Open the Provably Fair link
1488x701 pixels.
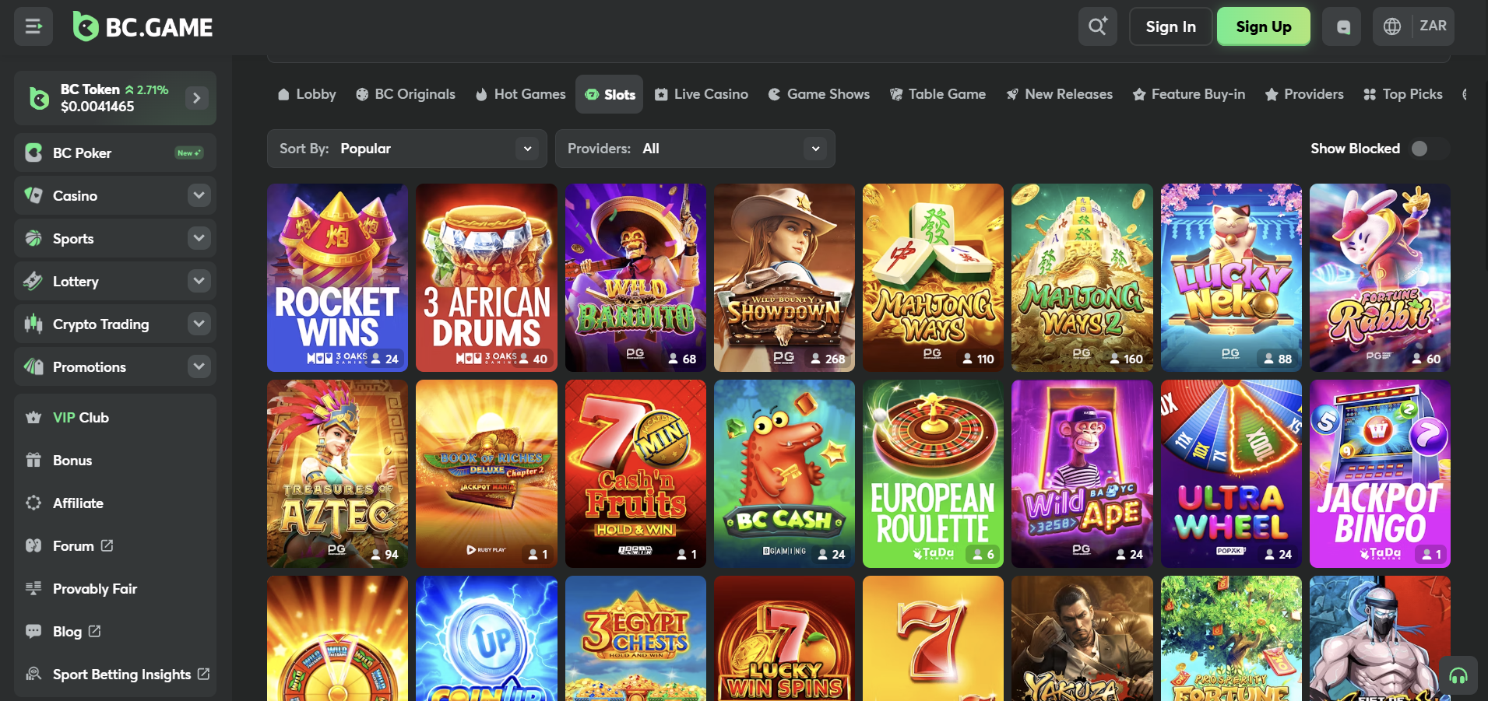[x=94, y=589]
